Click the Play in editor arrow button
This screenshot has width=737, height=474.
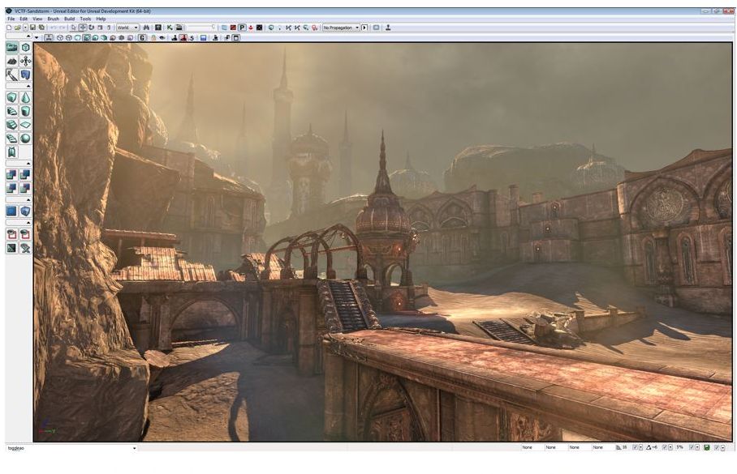[364, 28]
